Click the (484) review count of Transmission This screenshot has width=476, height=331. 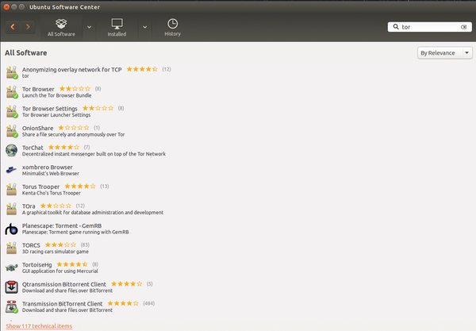(149, 303)
